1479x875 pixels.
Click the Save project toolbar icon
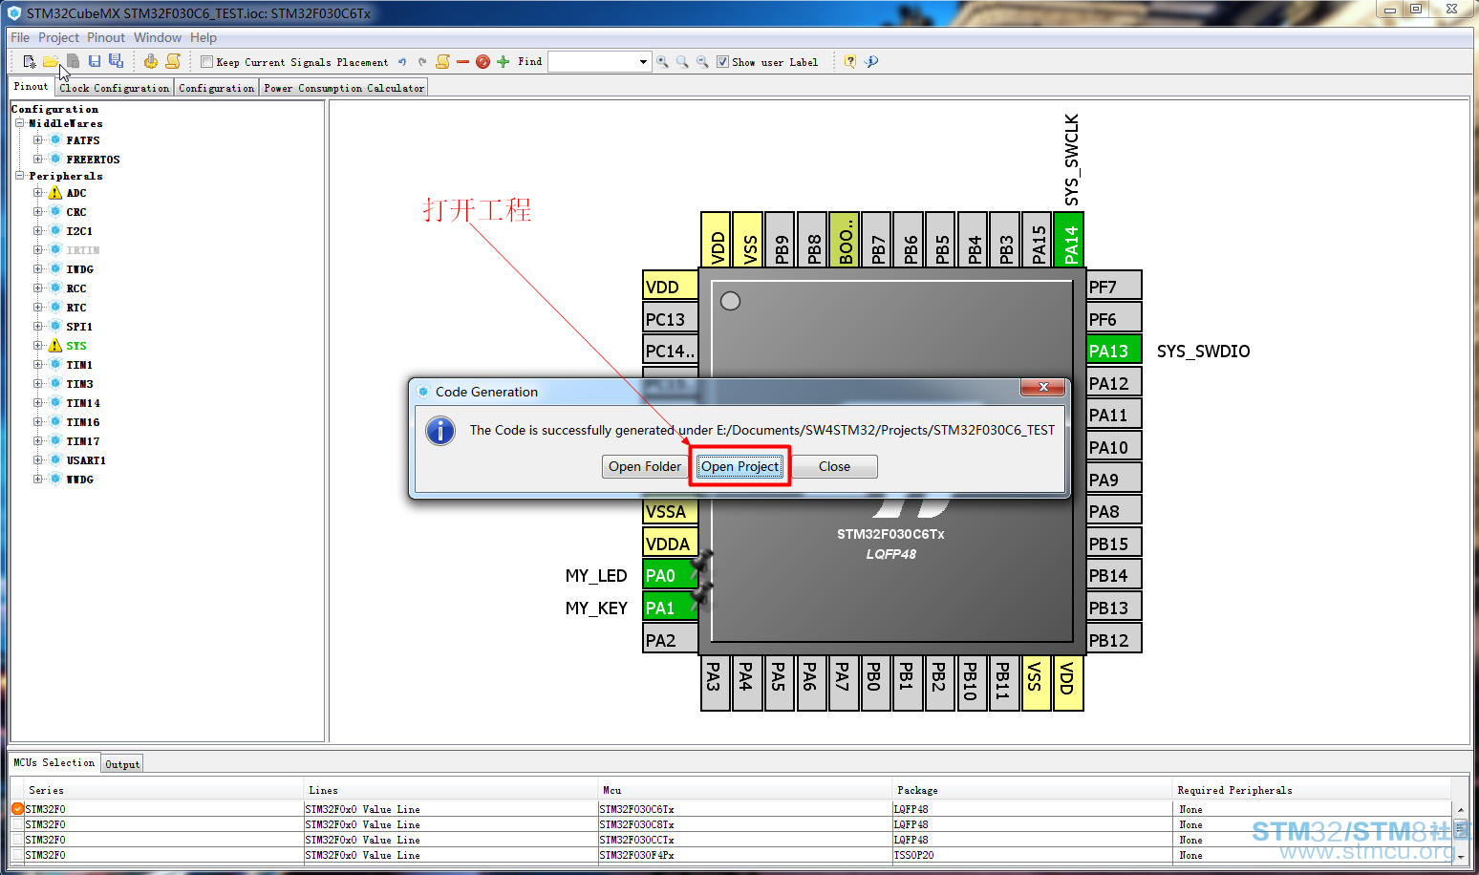pyautogui.click(x=95, y=61)
